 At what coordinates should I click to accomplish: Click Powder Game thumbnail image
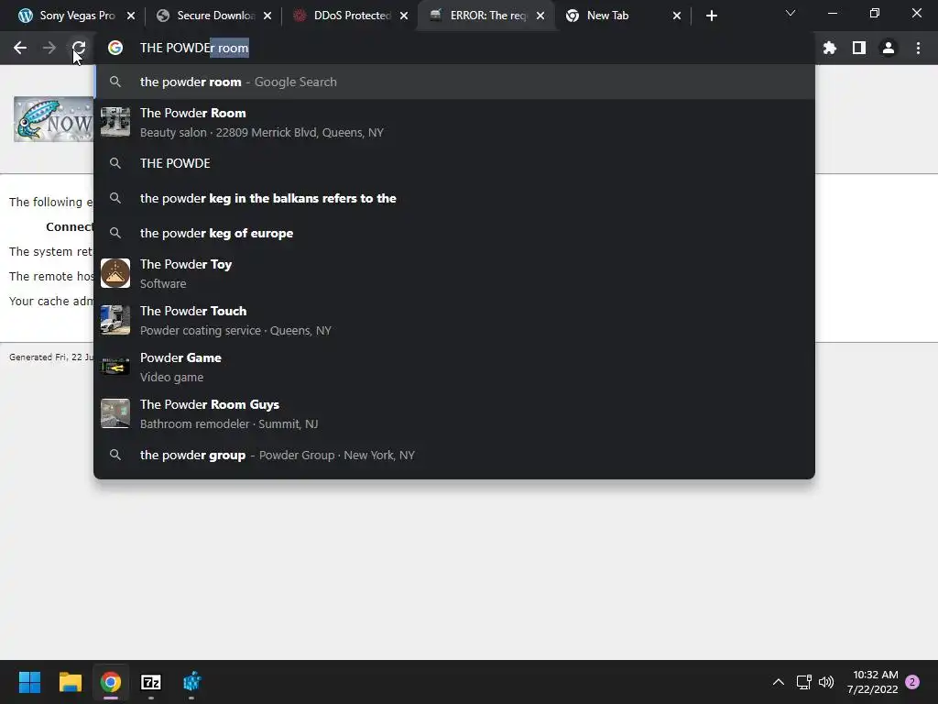[115, 367]
